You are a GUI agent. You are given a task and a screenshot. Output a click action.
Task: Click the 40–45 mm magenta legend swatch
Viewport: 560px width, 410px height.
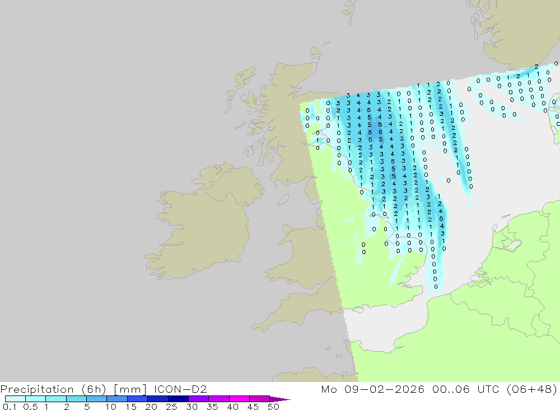click(x=239, y=399)
